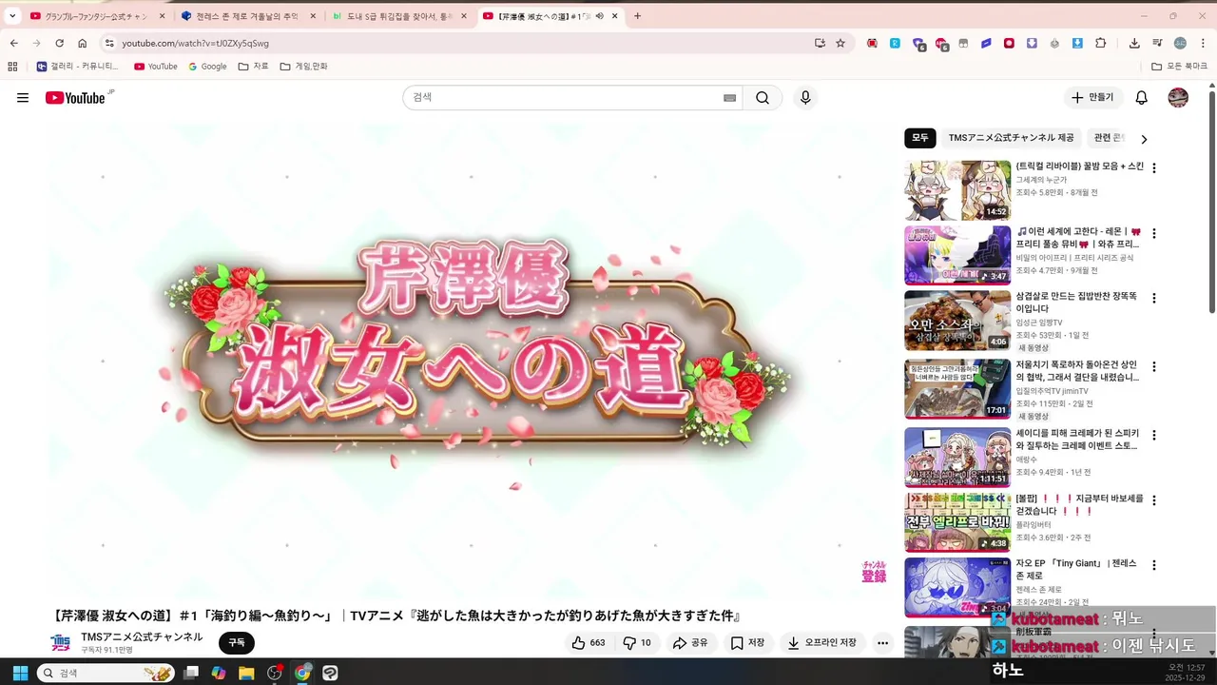The height and width of the screenshot is (685, 1217).
Task: Open the Chrome three-dot menu
Action: click(x=1204, y=43)
